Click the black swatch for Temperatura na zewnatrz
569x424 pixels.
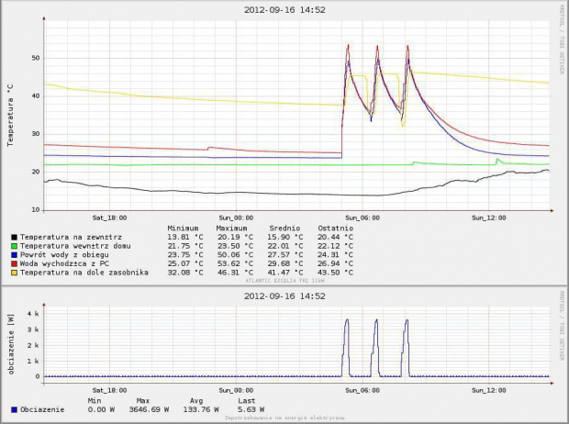pyautogui.click(x=14, y=237)
